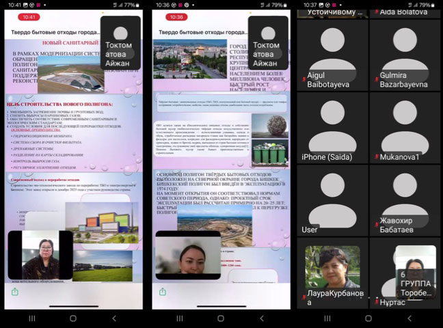Tap muted mic icon beside Mukanova1
This screenshot has width=443, height=328.
(376, 156)
